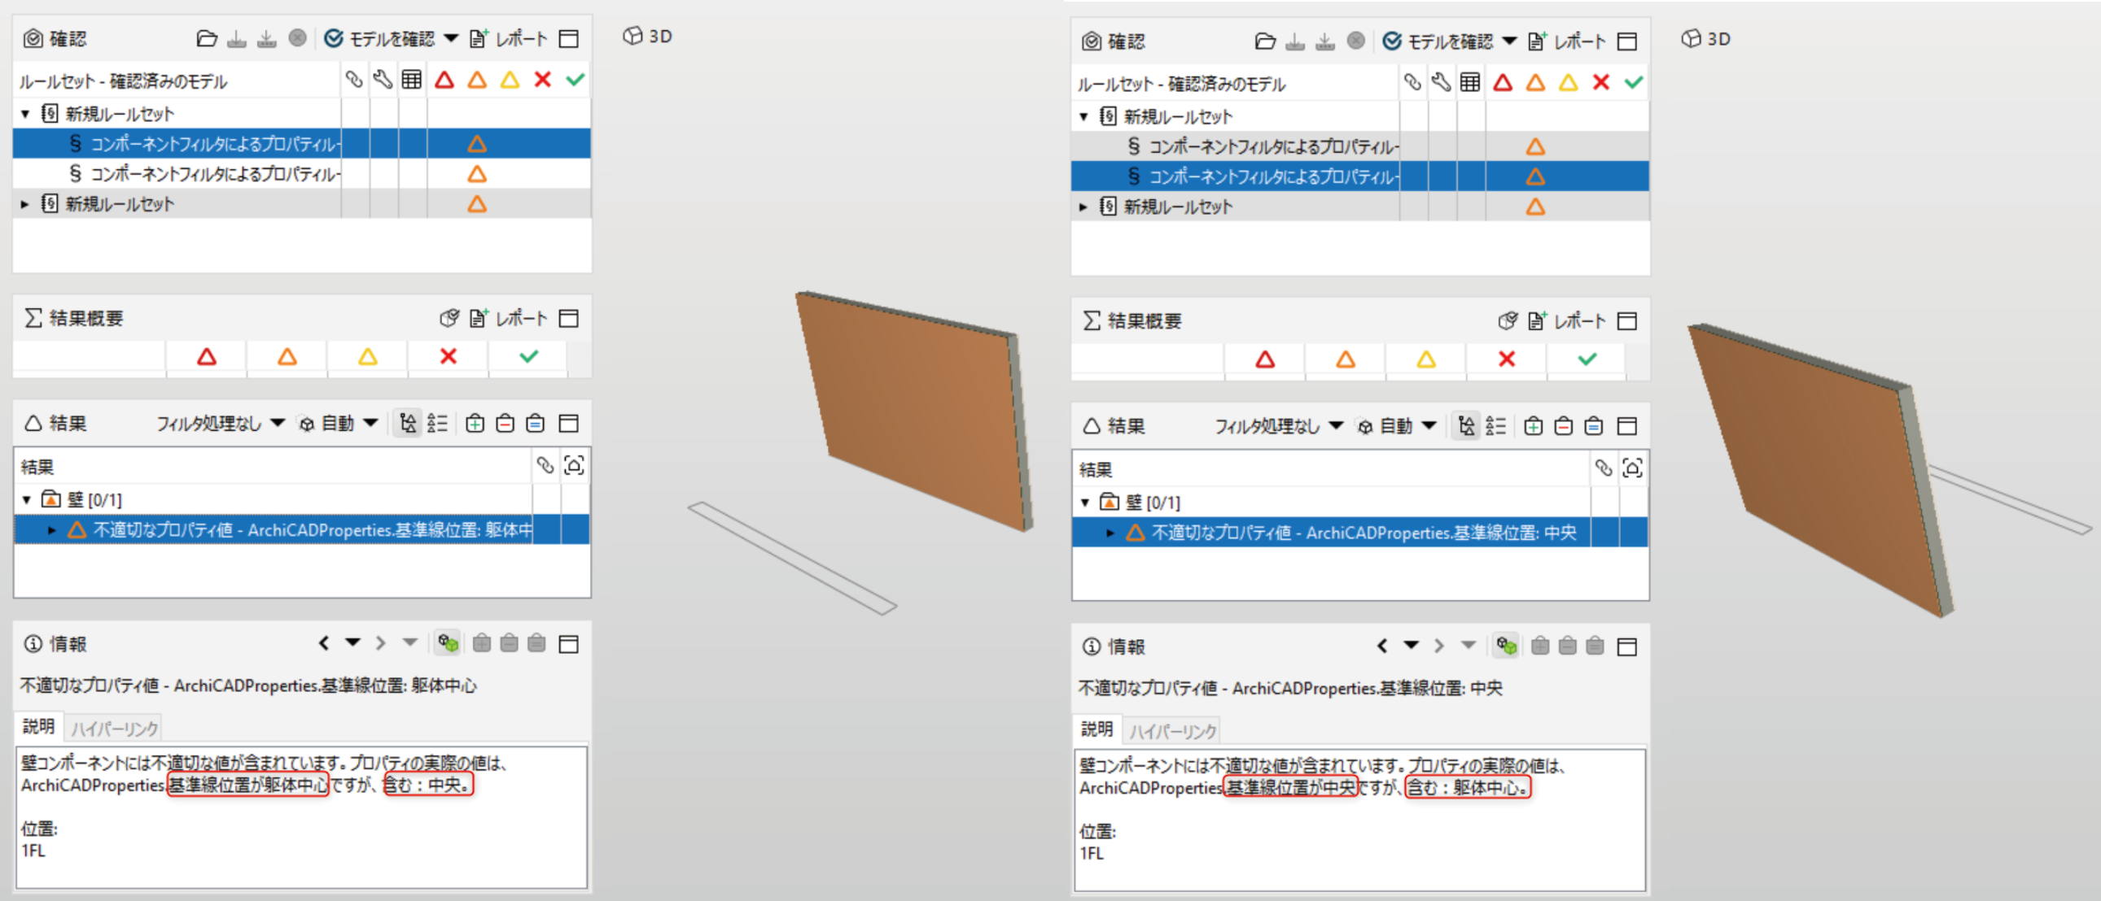This screenshot has height=901, width=2101.
Task: Click レポート in left 確認 panel header
Action: pyautogui.click(x=509, y=38)
